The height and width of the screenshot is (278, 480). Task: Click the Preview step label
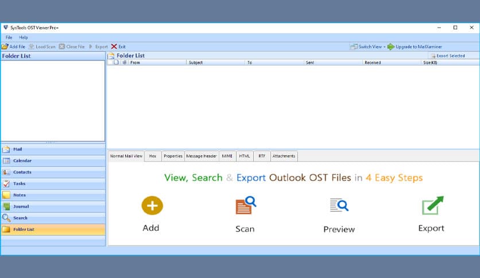[339, 229]
